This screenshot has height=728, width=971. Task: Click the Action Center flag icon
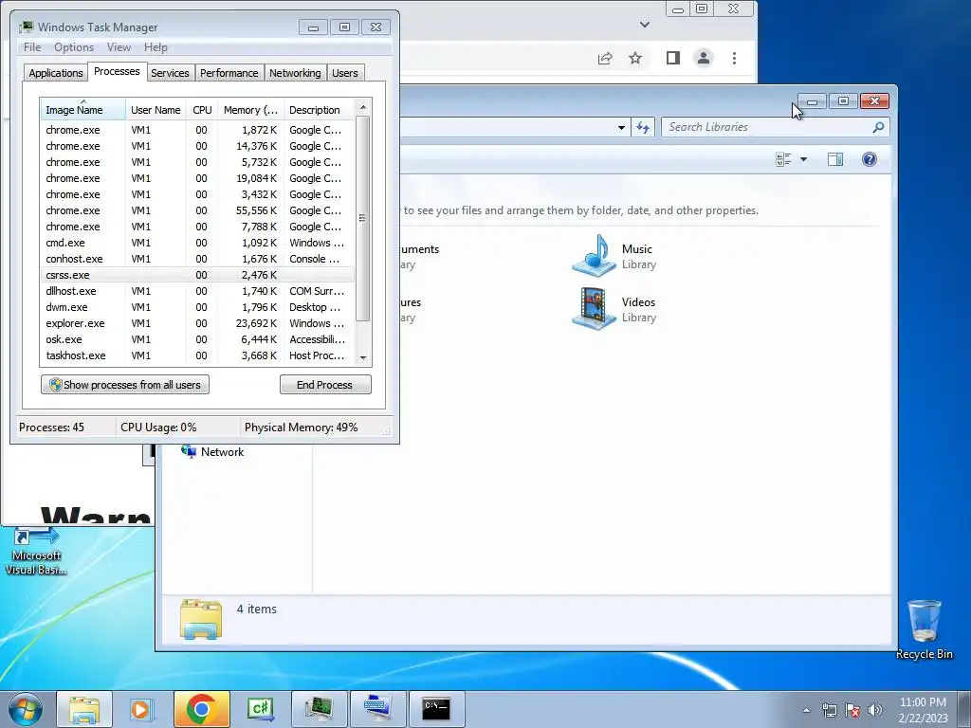852,710
